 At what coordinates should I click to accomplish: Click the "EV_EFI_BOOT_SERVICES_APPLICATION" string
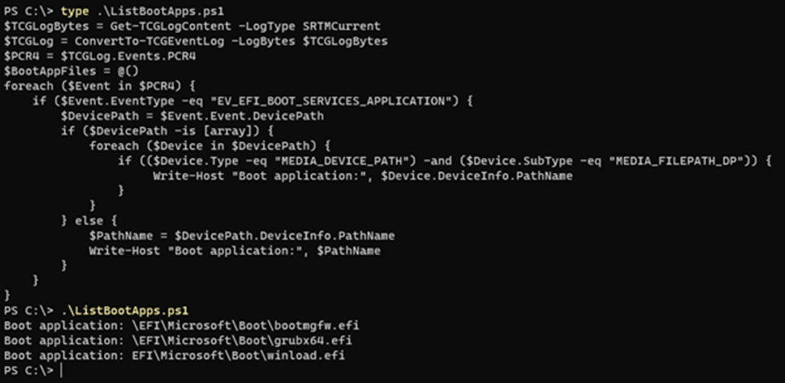tap(330, 101)
